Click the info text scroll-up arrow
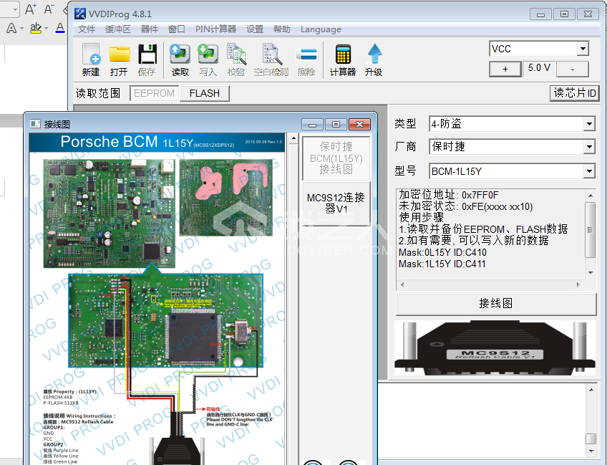The width and height of the screenshot is (607, 465). [x=591, y=196]
